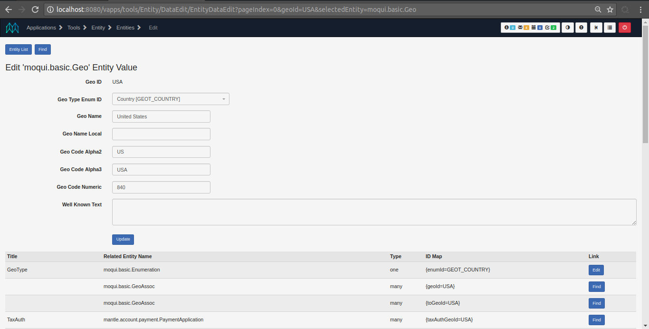Open the calendar events counter
Image resolution: width=649 pixels, height=329 pixels.
(537, 28)
